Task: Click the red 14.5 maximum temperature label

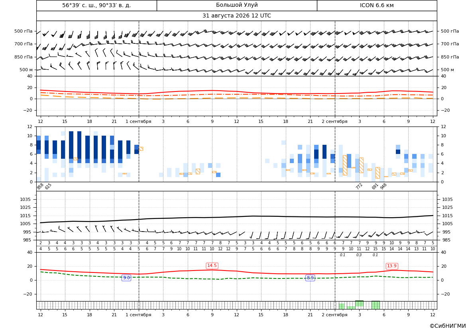Action: pos(212,265)
